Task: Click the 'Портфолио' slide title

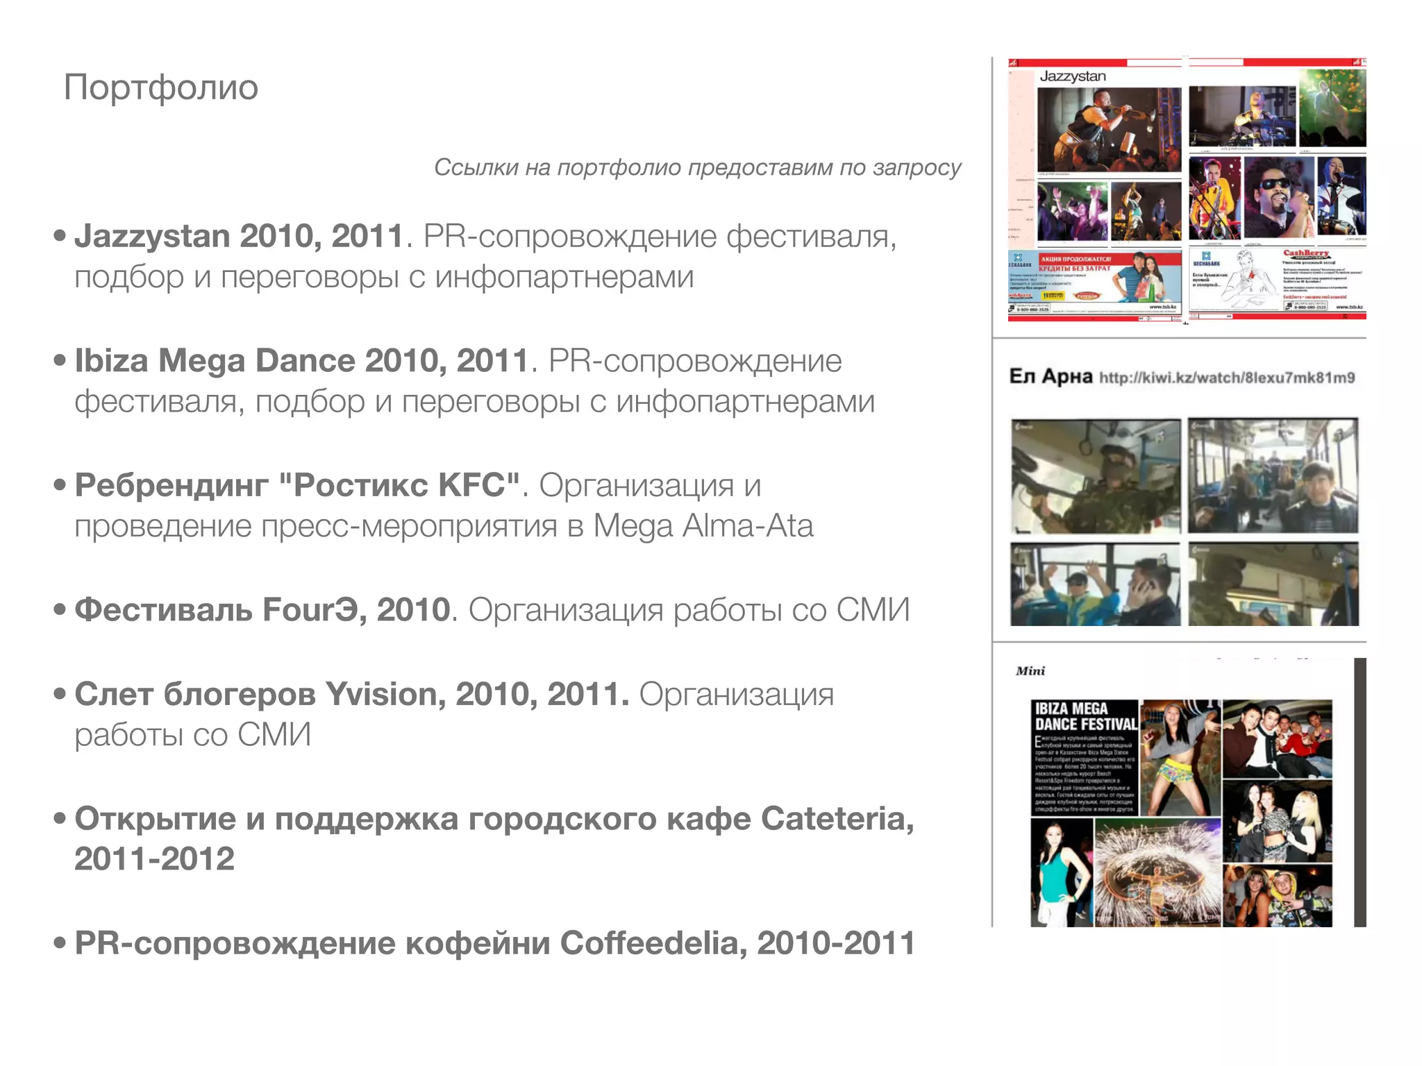Action: tap(160, 88)
